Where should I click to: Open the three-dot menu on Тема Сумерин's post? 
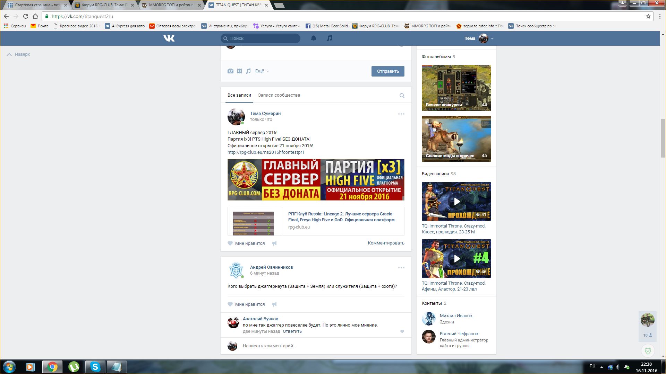point(401,114)
